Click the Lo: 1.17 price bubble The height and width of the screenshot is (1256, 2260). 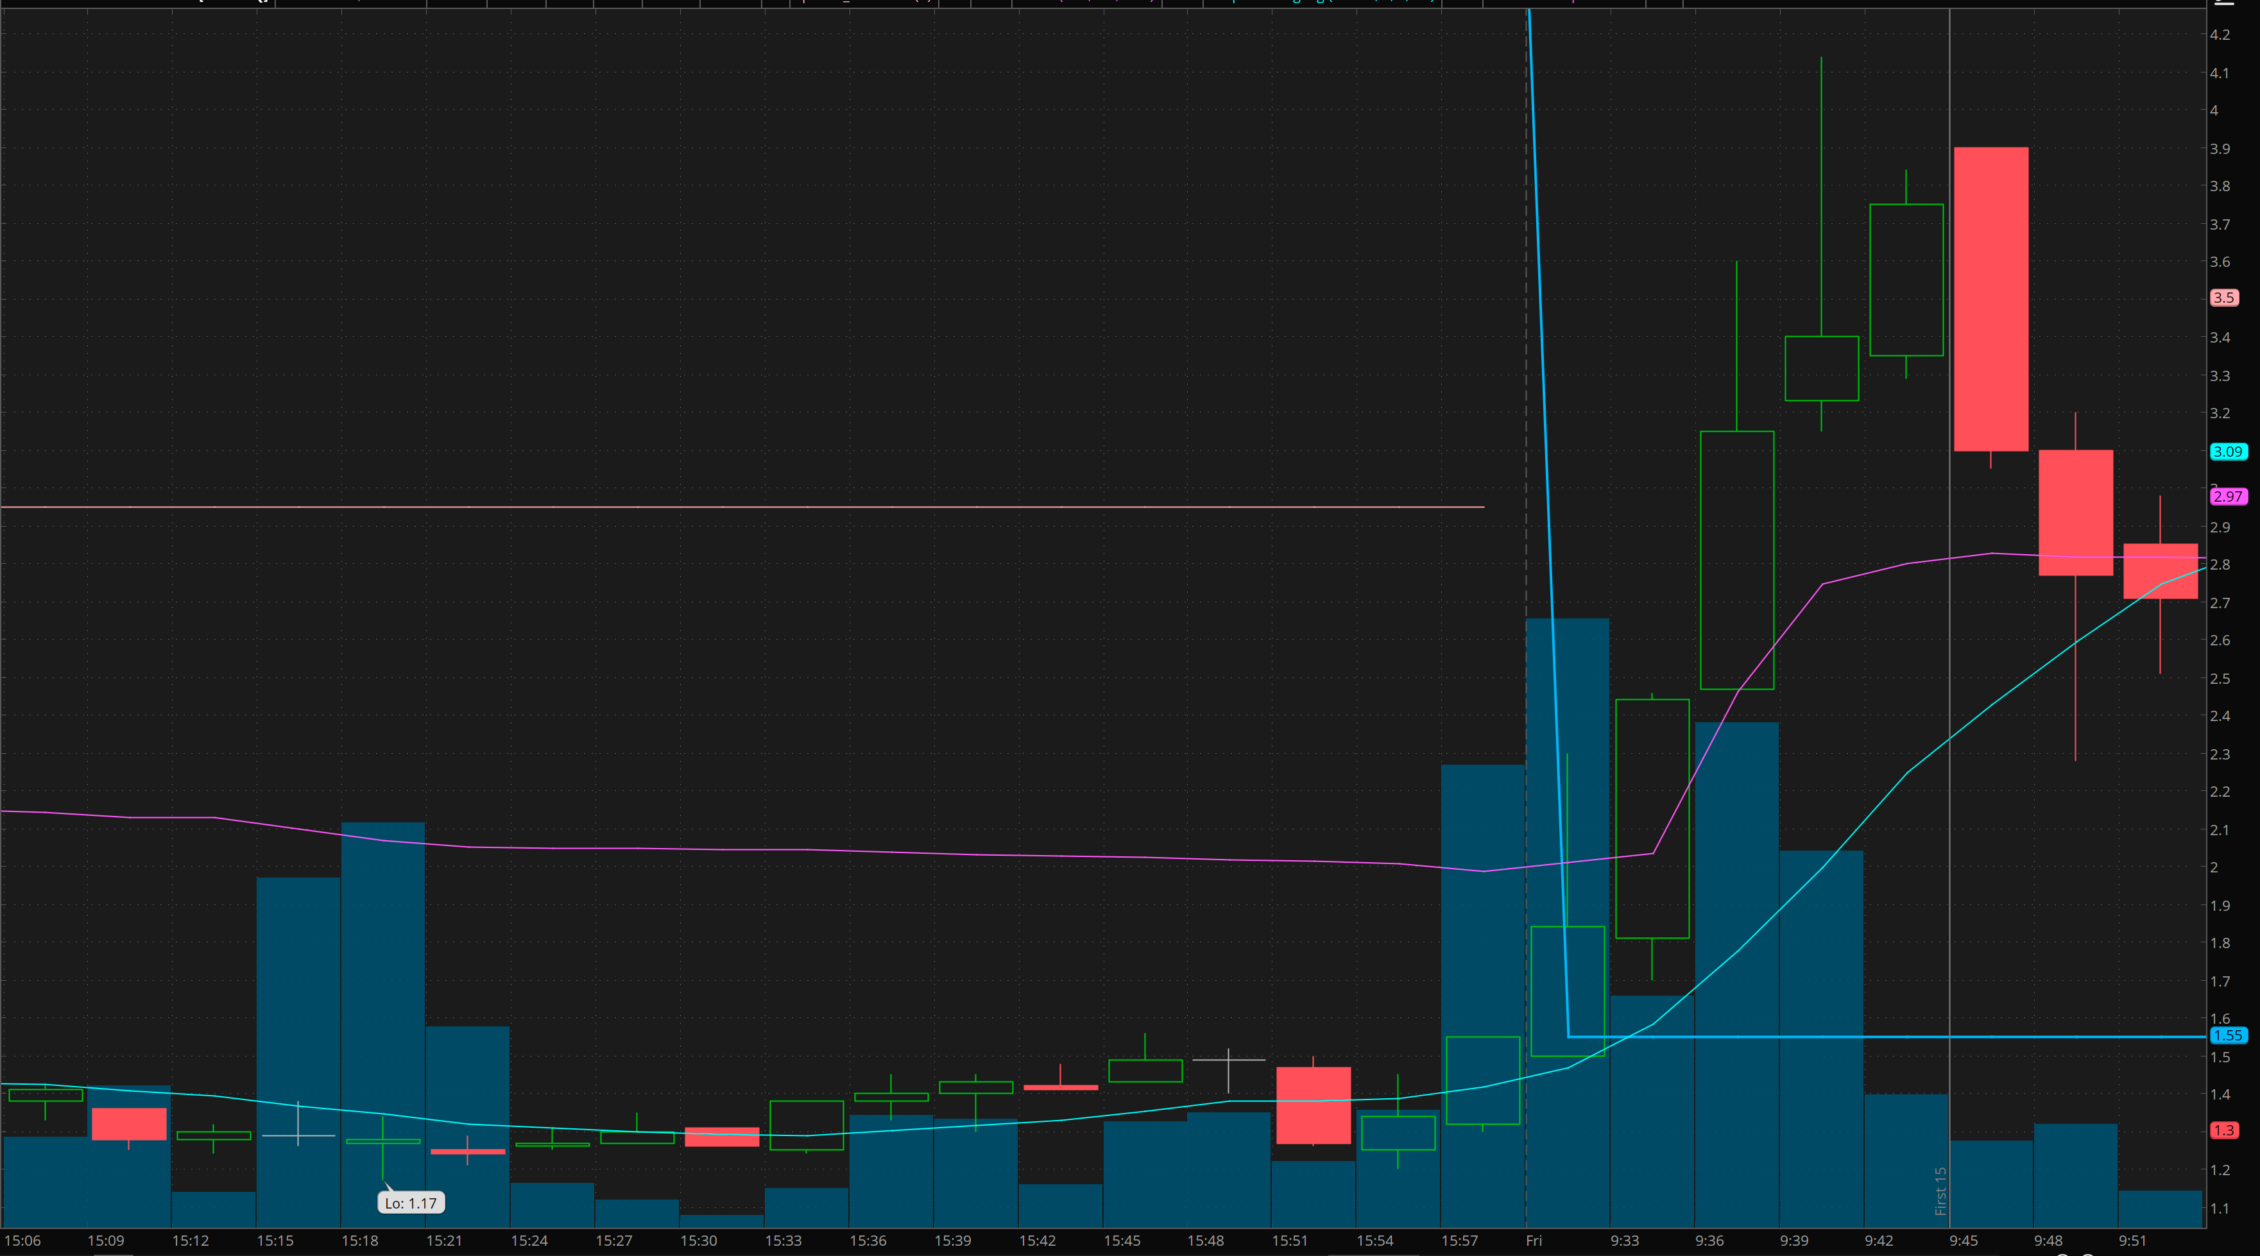tap(411, 1203)
